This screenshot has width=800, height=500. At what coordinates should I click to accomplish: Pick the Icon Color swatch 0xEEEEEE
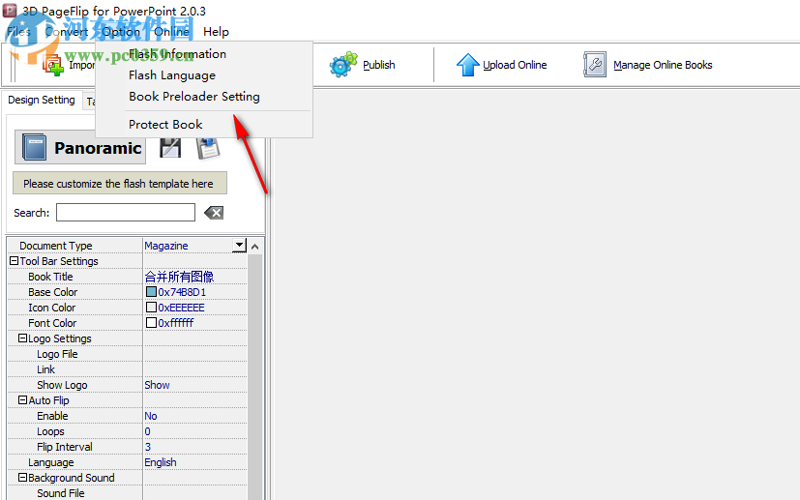coord(151,308)
